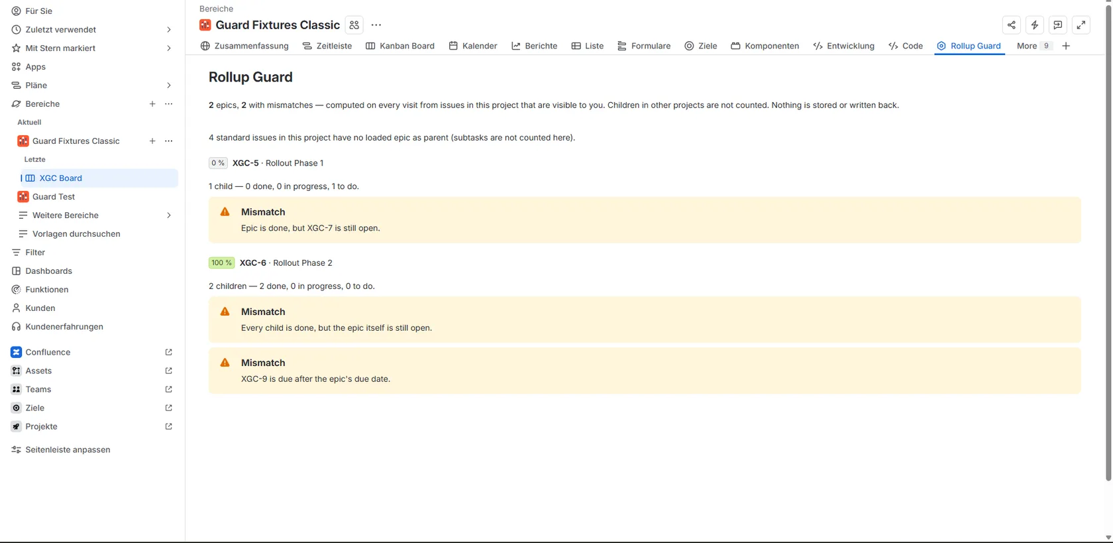The height and width of the screenshot is (543, 1113).
Task: Open more options for Guard Fixtures Classic sidebar item
Action: click(x=169, y=141)
